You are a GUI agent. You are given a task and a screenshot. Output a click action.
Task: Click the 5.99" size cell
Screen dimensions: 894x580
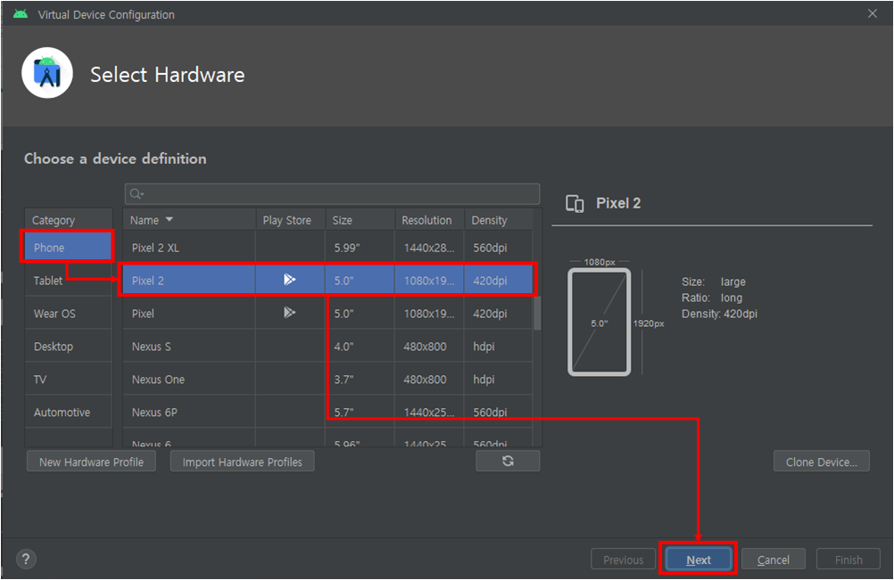tap(360, 248)
